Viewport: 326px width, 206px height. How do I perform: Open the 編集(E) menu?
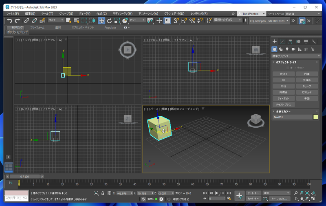click(30, 14)
